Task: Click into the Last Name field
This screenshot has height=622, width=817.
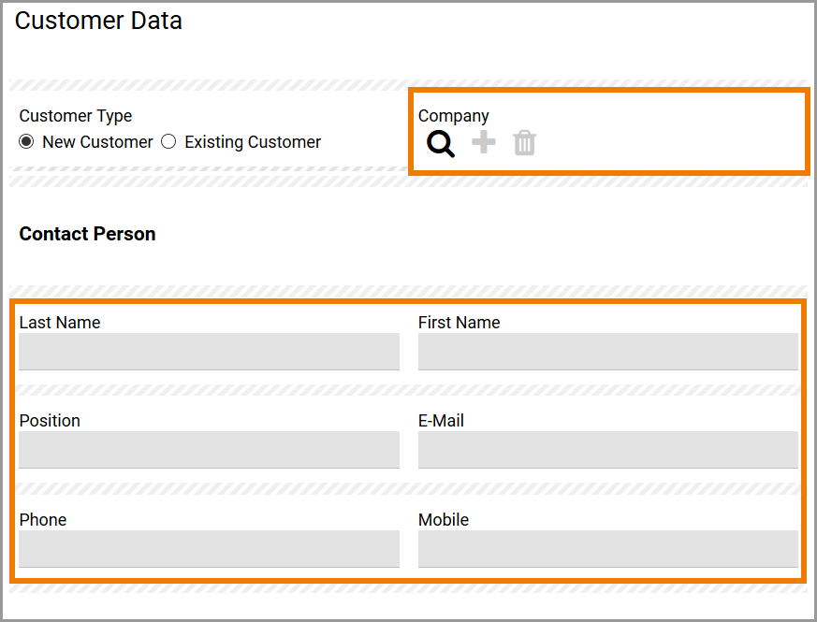Action: [x=209, y=352]
